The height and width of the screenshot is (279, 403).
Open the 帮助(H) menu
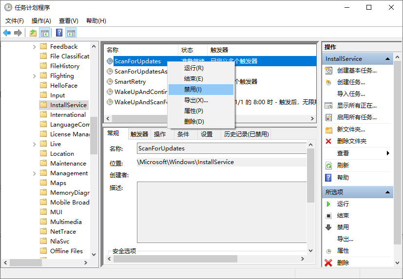[x=96, y=21]
